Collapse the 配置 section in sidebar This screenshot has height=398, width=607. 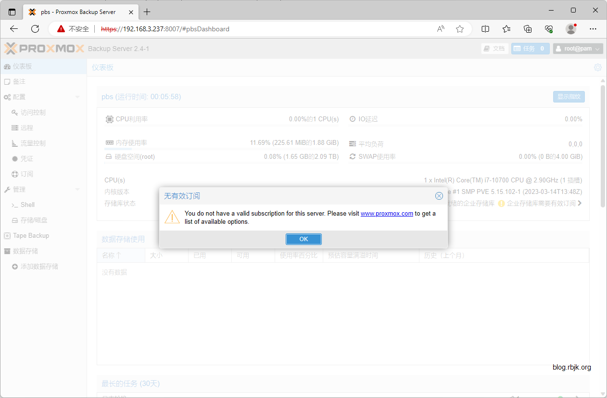coord(77,97)
